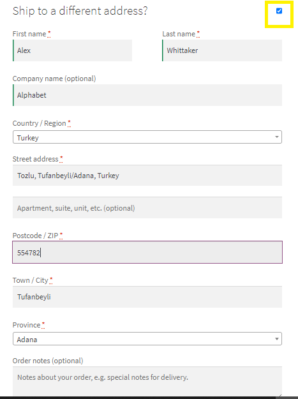Click the Town / City field with Tufanbeyli
Viewport: 298px width, 399px height.
pos(147,297)
